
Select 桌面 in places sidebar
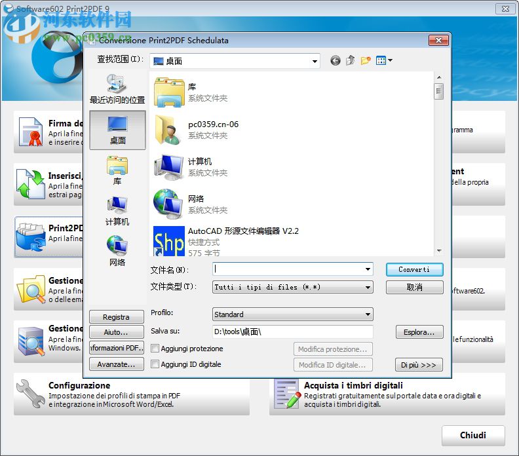coord(117,130)
